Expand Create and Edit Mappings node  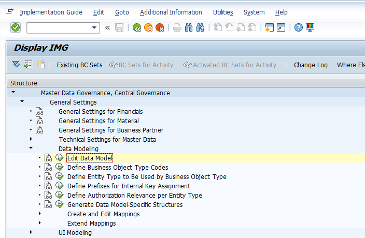coord(40,214)
